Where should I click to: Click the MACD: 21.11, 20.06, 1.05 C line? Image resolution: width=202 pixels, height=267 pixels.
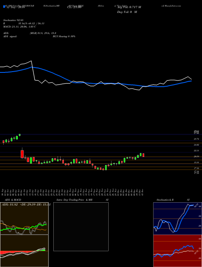pyautogui.click(x=19, y=27)
